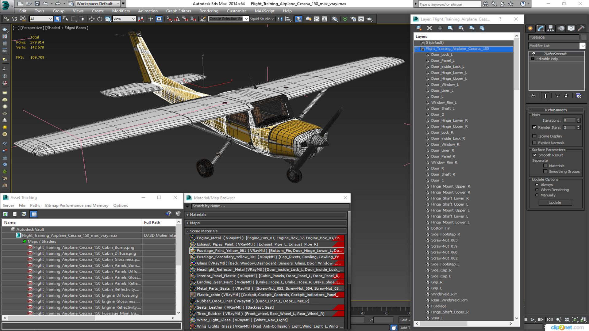Add selected objects to layer plus icon
Image resolution: width=589 pixels, height=331 pixels.
(x=440, y=28)
